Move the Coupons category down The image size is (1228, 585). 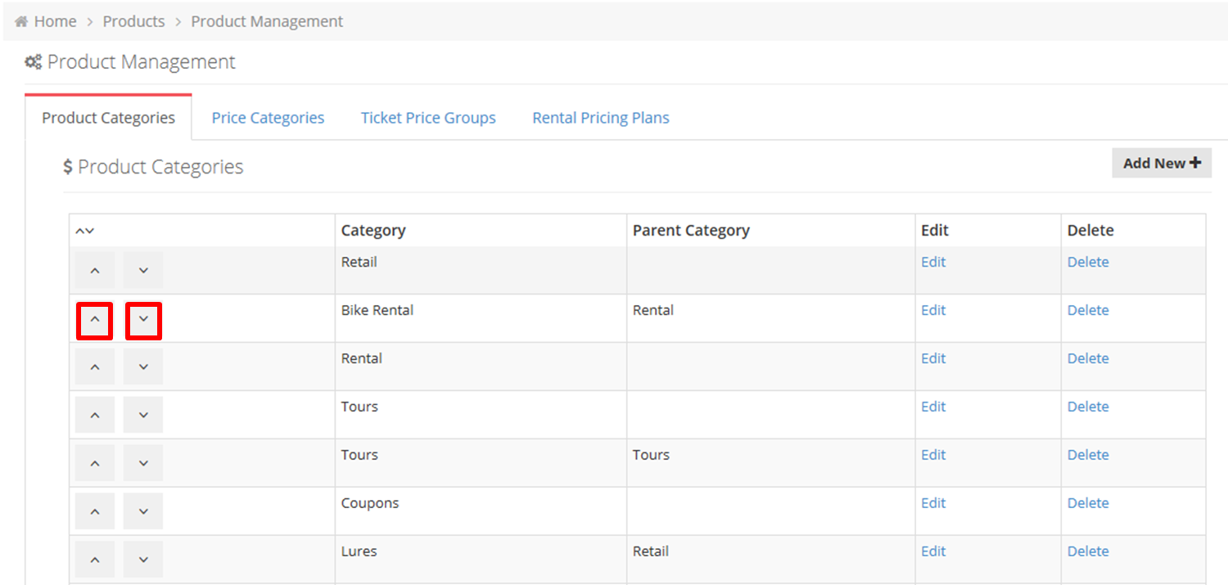pyautogui.click(x=143, y=511)
